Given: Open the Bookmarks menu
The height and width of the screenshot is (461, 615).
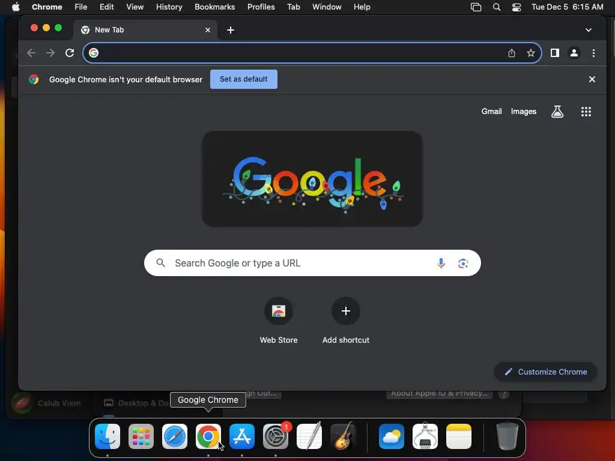Looking at the screenshot, I should pos(214,7).
